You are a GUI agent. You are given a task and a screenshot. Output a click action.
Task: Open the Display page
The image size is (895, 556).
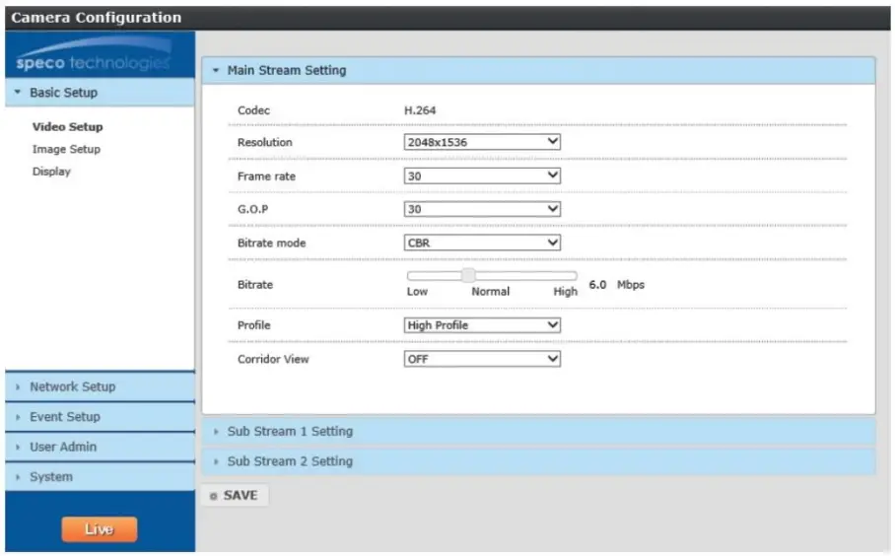pos(51,172)
